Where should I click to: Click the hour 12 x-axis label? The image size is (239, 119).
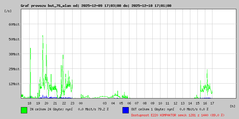[175, 103]
